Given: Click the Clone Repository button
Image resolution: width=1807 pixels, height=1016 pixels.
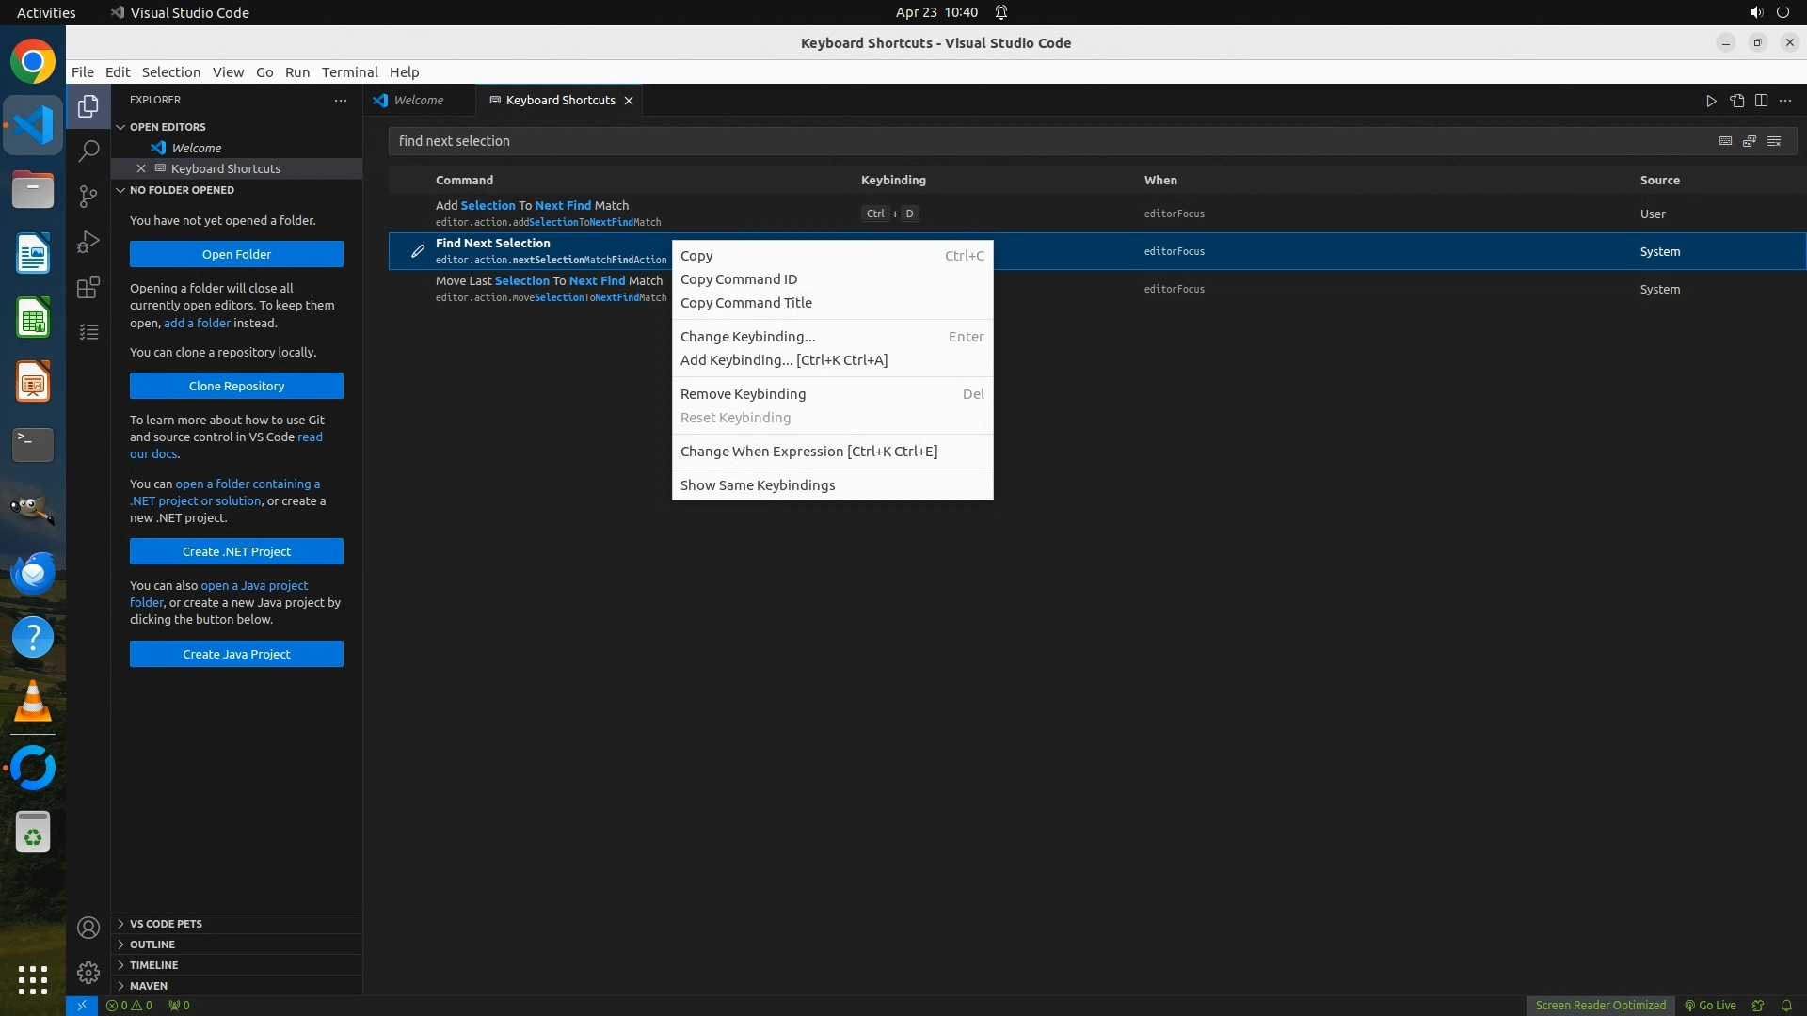Looking at the screenshot, I should tap(236, 386).
